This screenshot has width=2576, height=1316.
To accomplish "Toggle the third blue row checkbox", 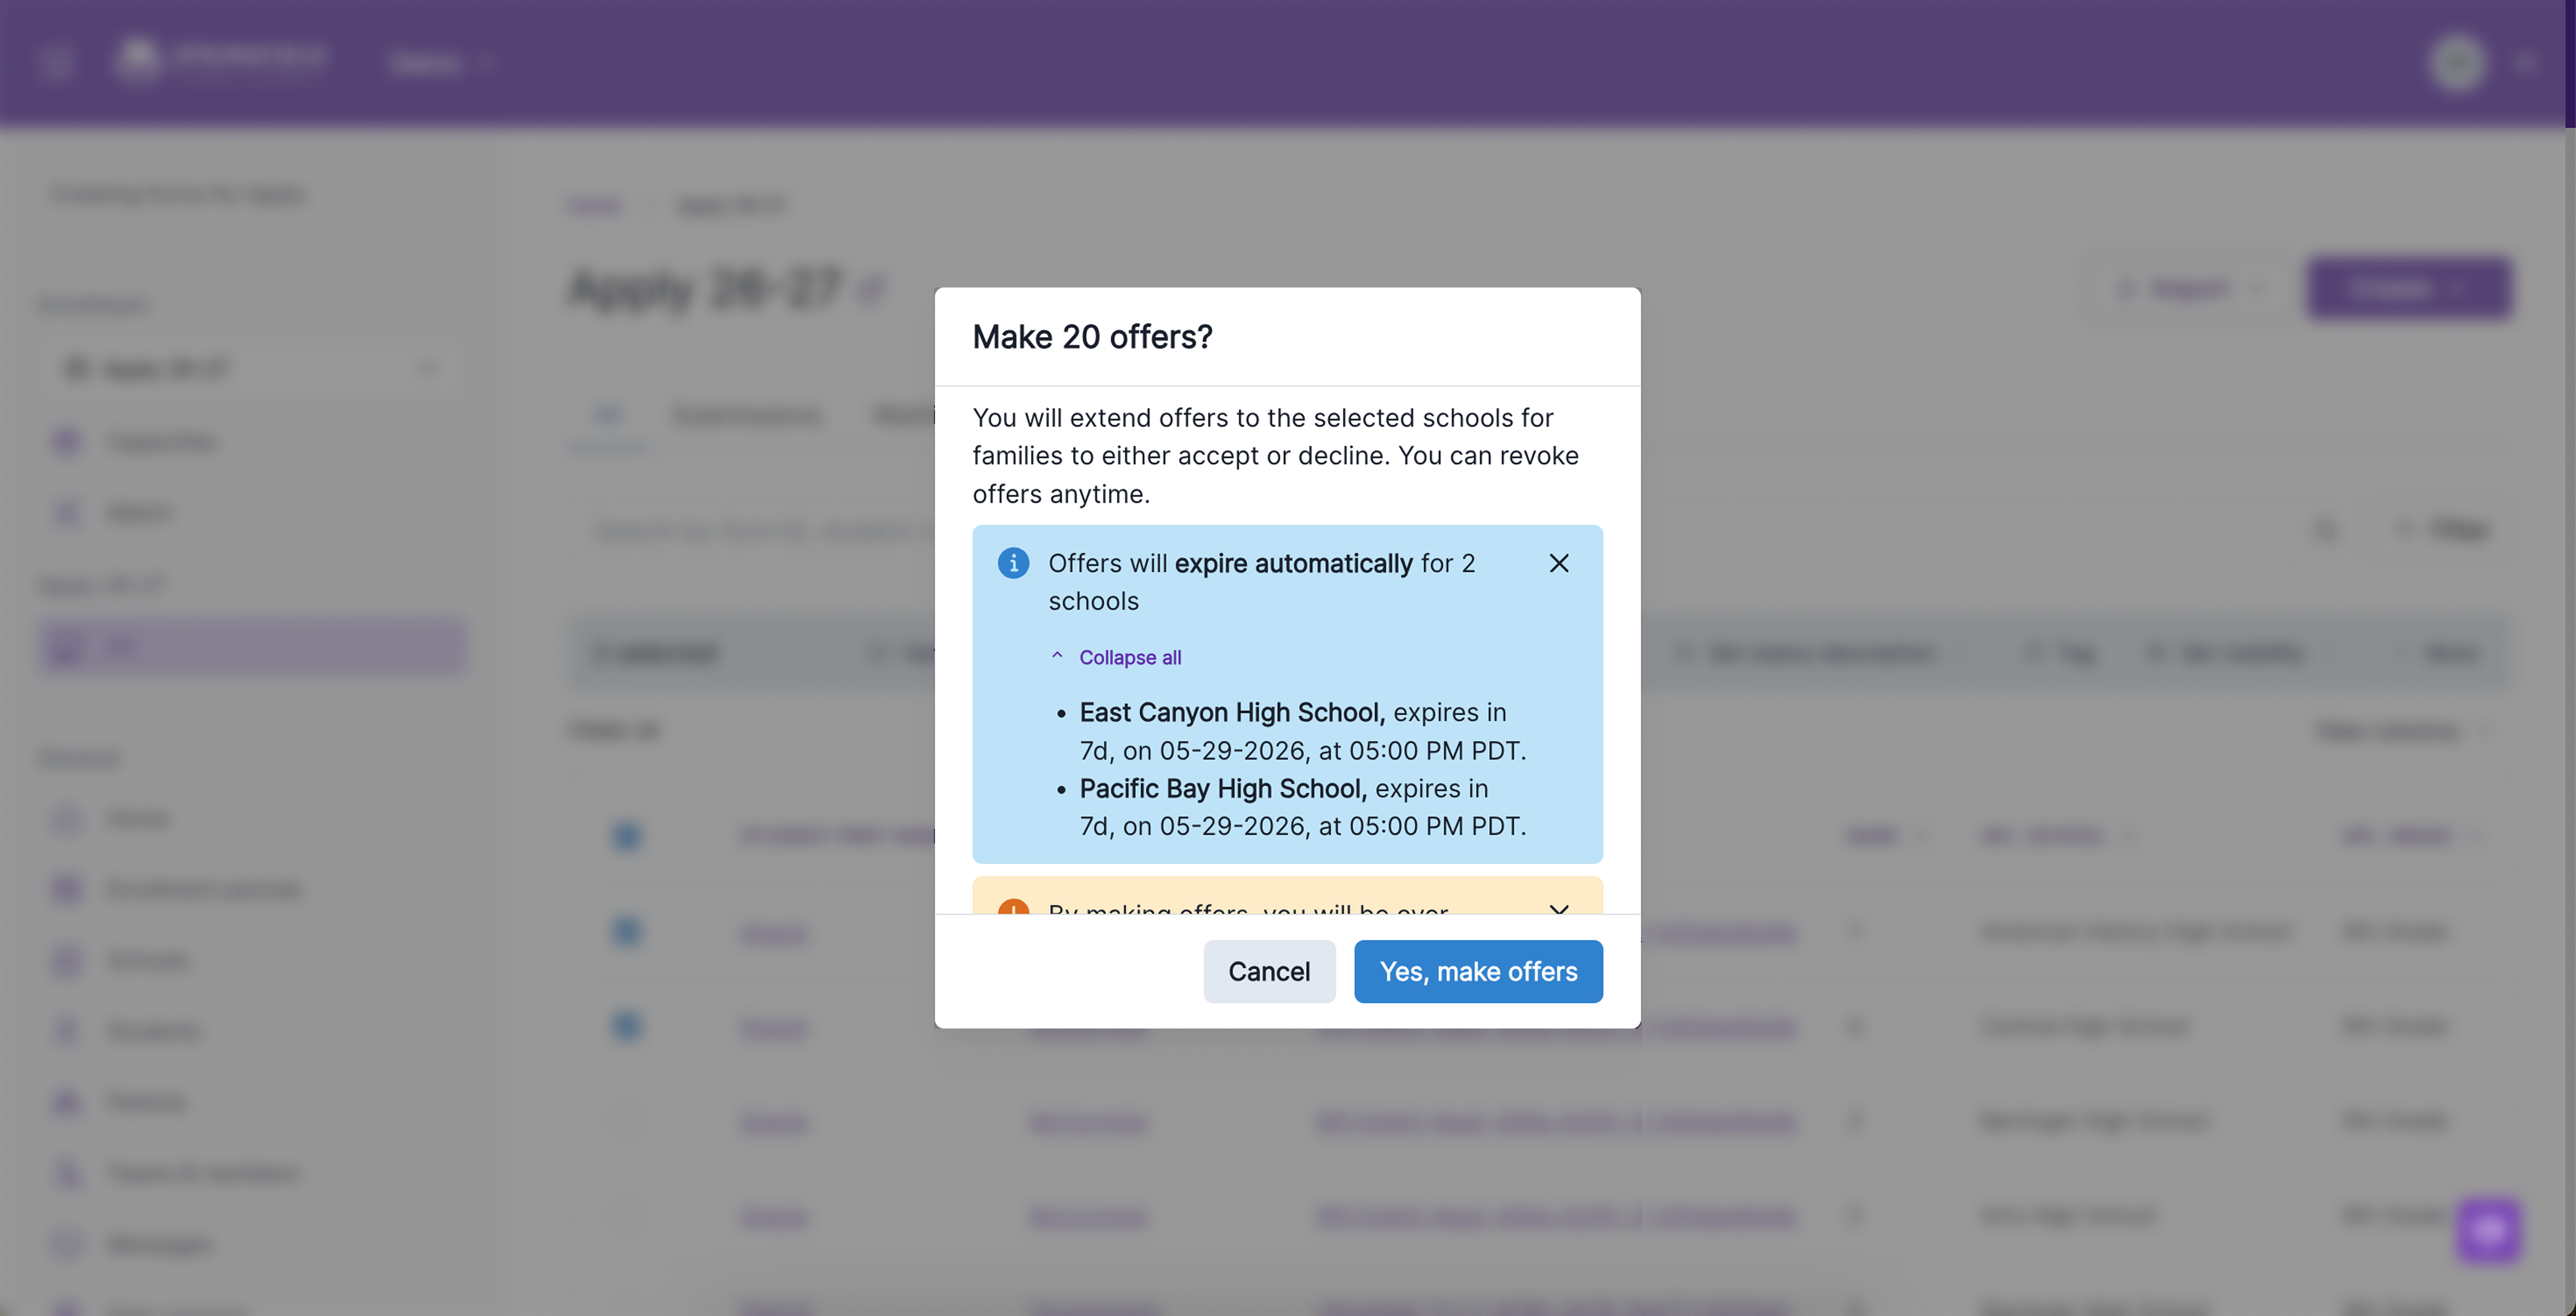I will (x=626, y=1026).
